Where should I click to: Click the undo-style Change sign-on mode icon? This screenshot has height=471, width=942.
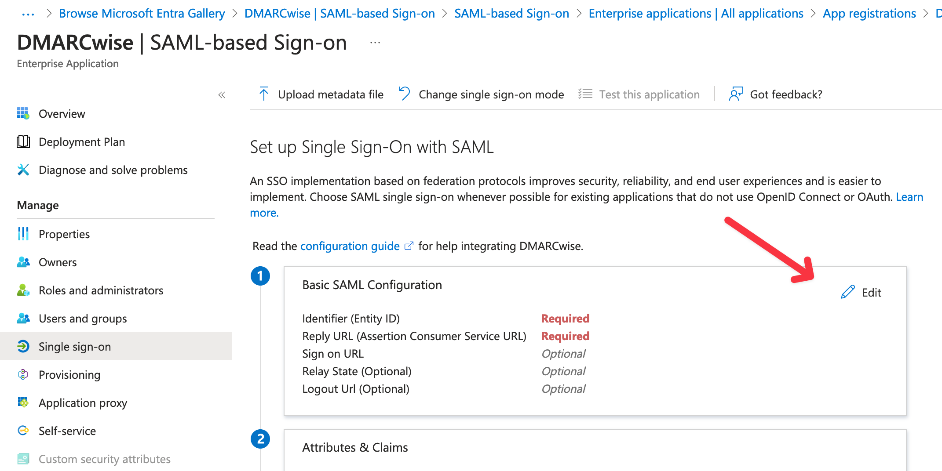(x=404, y=94)
